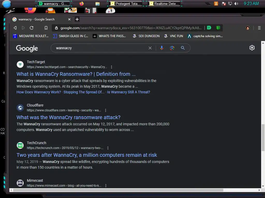265x198 pixels.
Task: Reload the page with the refresh icon
Action: tap(32, 28)
